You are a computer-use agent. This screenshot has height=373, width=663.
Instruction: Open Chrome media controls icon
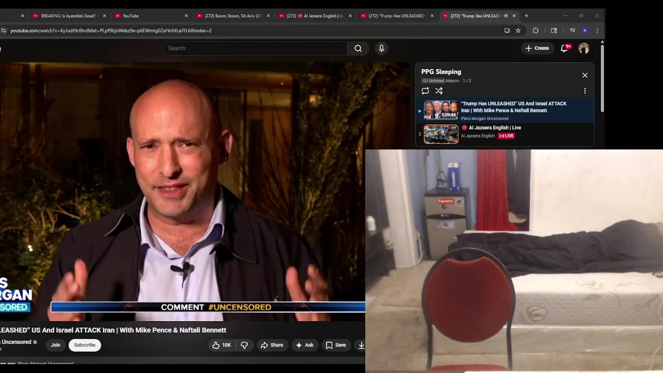click(x=572, y=31)
